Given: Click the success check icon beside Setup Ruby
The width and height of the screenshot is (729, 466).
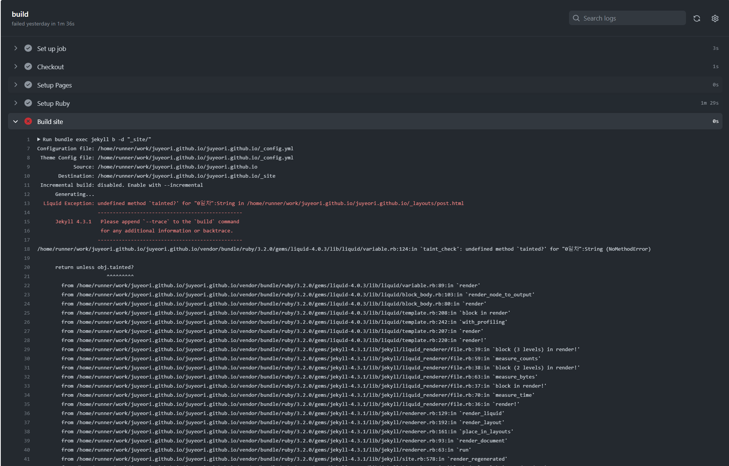Looking at the screenshot, I should click(x=28, y=103).
